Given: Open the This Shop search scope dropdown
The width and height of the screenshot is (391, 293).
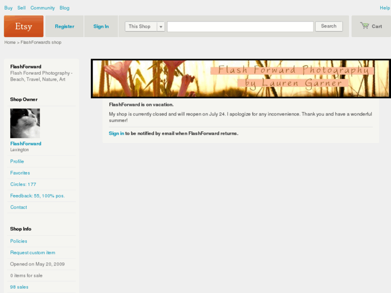Looking at the screenshot, I should (x=145, y=26).
